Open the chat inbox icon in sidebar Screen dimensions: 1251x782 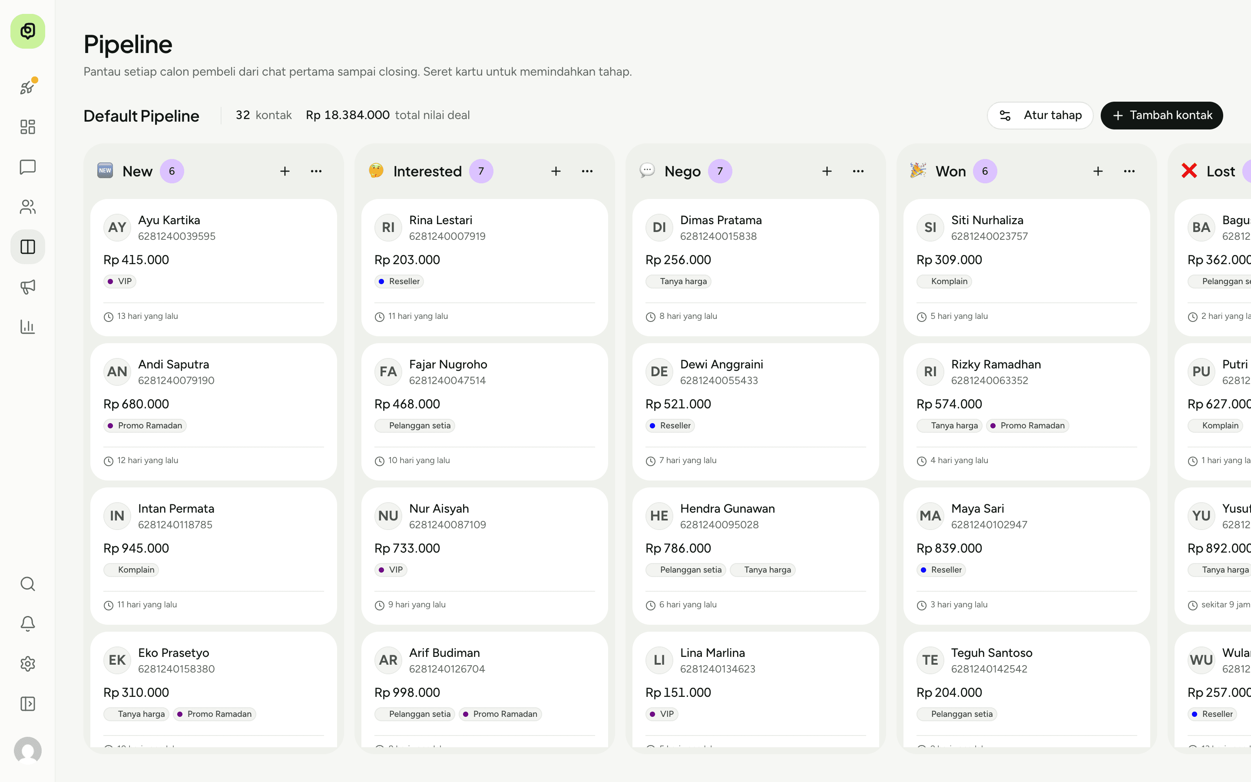pyautogui.click(x=28, y=167)
